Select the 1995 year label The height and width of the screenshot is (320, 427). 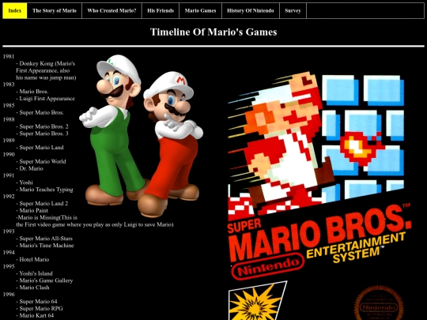(x=9, y=267)
